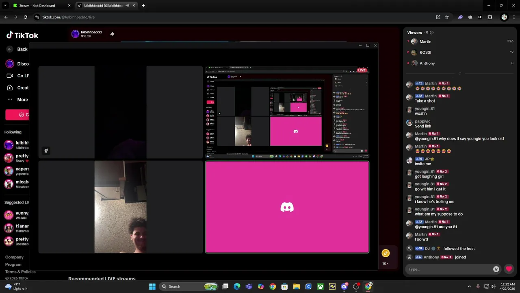Open the Discover sidebar item
Screen dimensions: 520x293
[17, 64]
